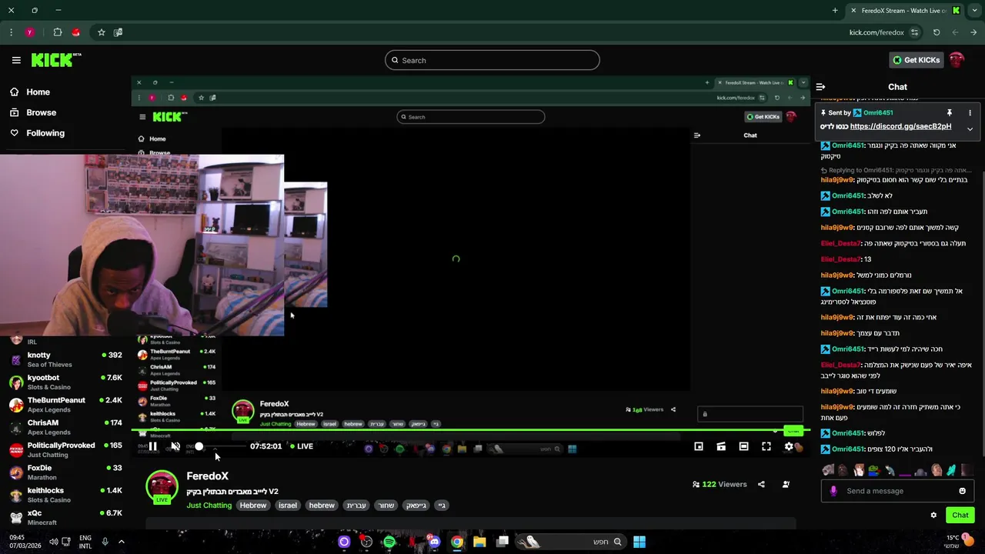Select the עברית tag

coord(356,506)
